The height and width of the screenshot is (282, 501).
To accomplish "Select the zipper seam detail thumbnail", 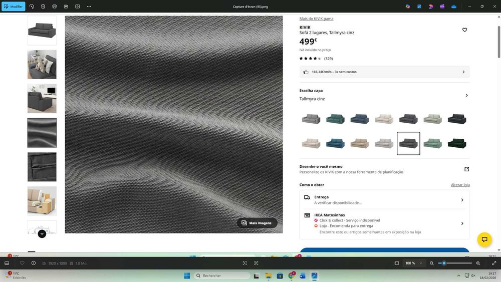I will point(42,167).
